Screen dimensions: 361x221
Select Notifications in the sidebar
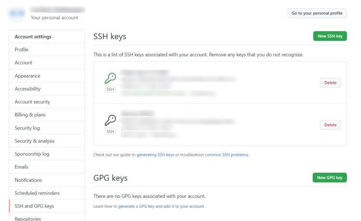point(47,180)
